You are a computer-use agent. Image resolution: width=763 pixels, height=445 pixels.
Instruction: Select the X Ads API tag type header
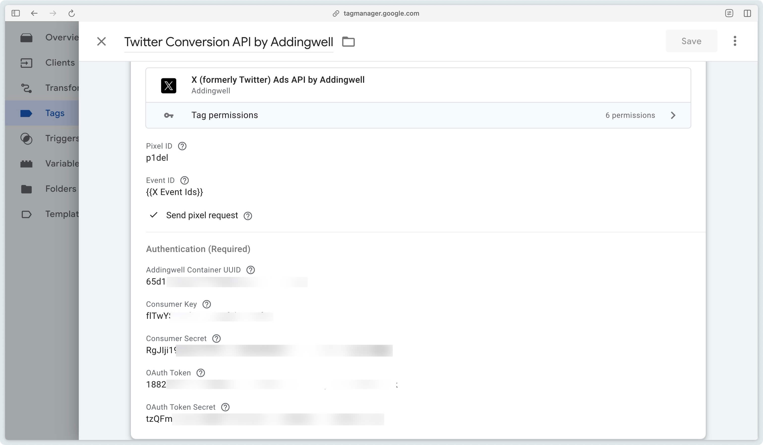click(x=418, y=85)
